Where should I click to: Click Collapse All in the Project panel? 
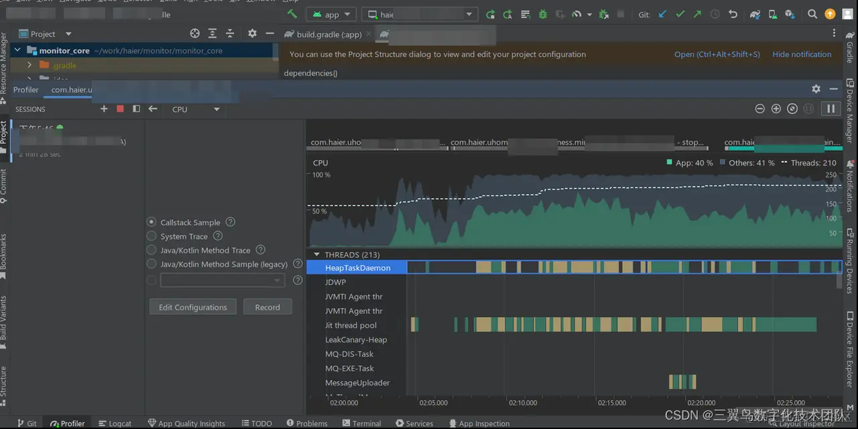pyautogui.click(x=230, y=33)
